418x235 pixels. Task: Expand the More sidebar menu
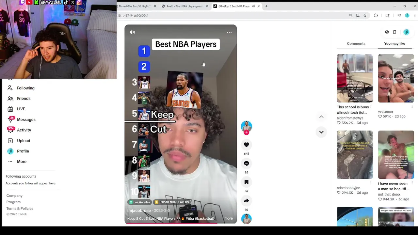click(22, 162)
